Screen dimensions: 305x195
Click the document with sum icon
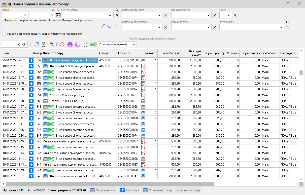(85, 44)
